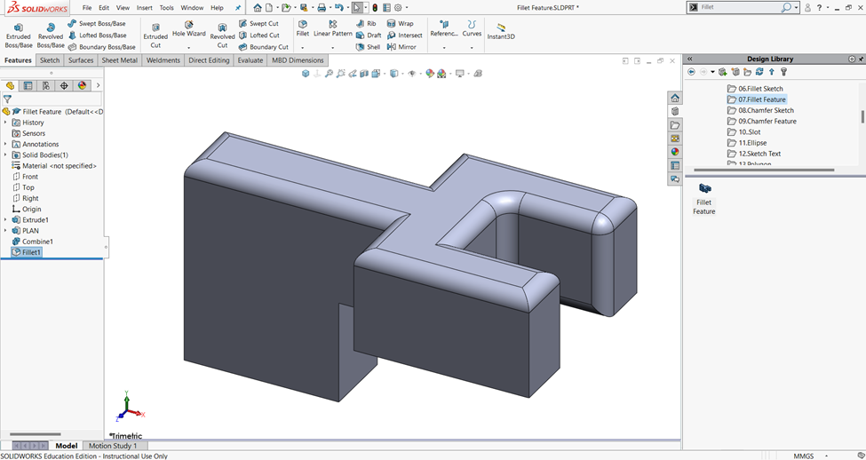Image resolution: width=866 pixels, height=460 pixels.
Task: Open the Insert menu
Action: [144, 8]
